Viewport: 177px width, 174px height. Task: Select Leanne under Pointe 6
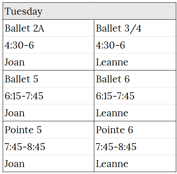pyautogui.click(x=135, y=164)
